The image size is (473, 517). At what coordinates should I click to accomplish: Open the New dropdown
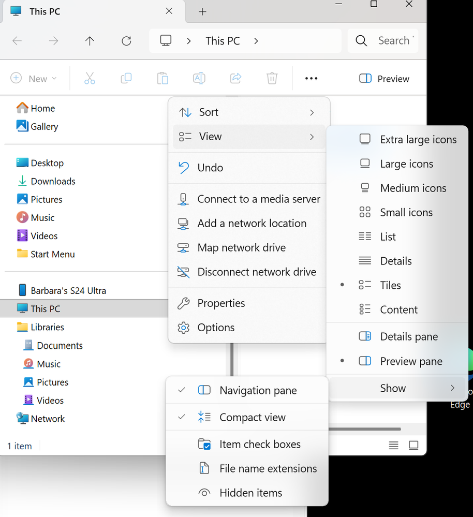pyautogui.click(x=34, y=79)
